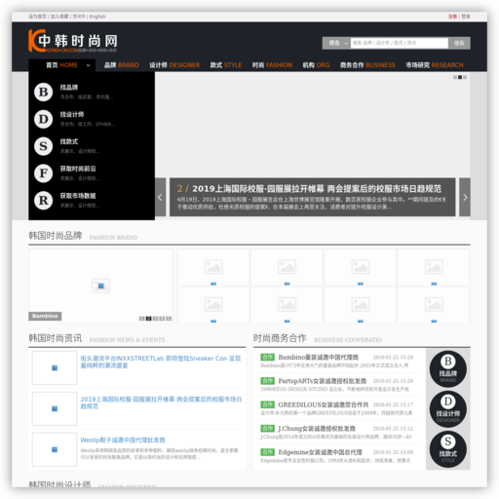Open news link 街头潮流平台INXXSTREETLab Sneaker Con
This screenshot has height=499, width=499.
coord(161,362)
